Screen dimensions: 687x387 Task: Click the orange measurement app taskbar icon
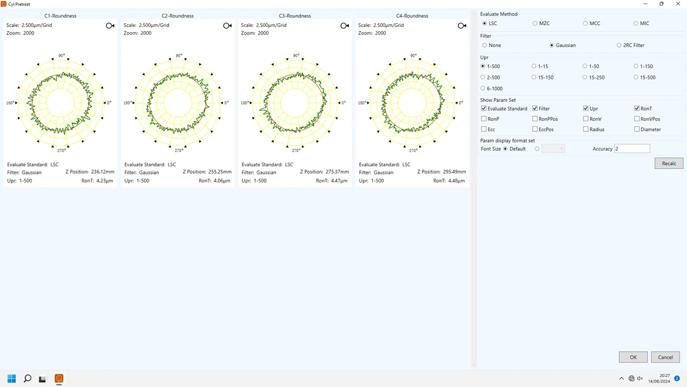coord(59,378)
